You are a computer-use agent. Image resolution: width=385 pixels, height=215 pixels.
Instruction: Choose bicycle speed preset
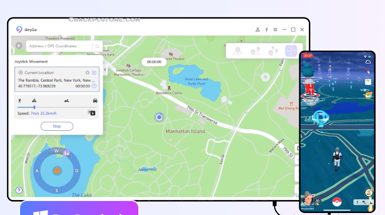[34, 101]
